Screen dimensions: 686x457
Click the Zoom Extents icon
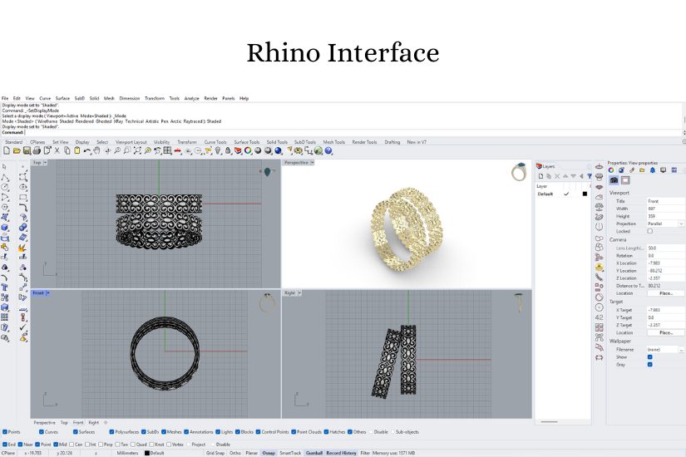click(x=137, y=150)
